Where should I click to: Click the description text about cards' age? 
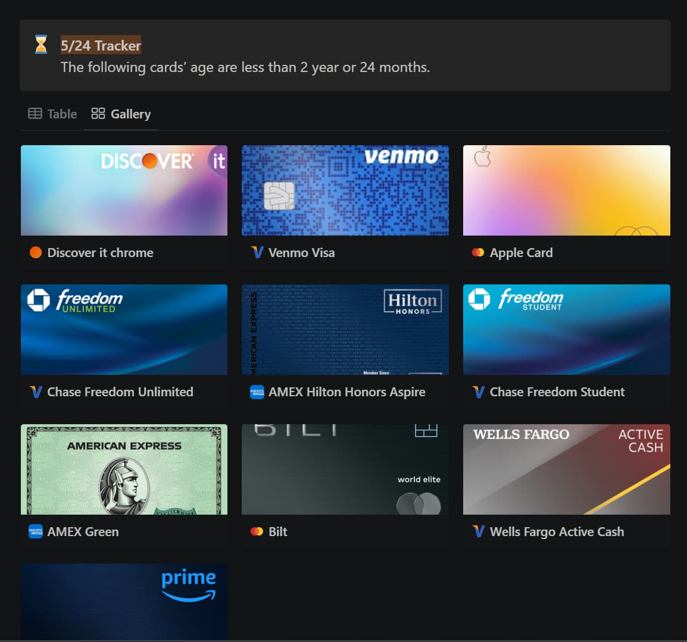[245, 67]
